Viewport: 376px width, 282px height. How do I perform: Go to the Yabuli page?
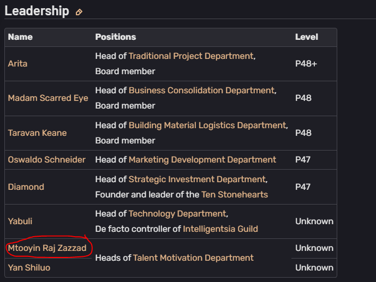pyautogui.click(x=20, y=221)
